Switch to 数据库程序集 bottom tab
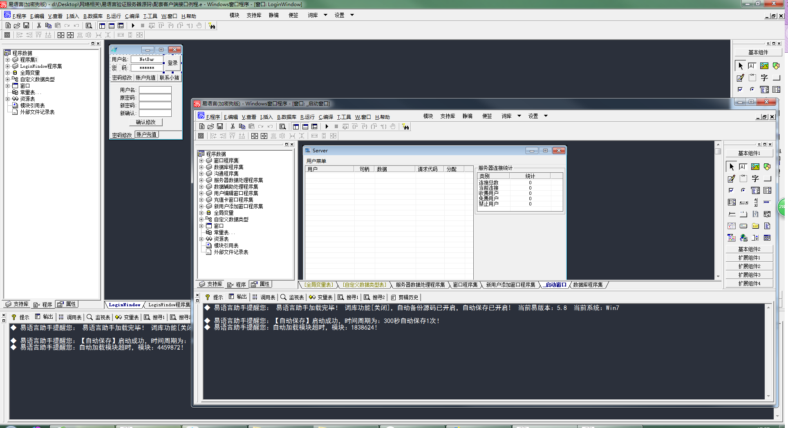Image resolution: width=788 pixels, height=428 pixels. [x=588, y=285]
